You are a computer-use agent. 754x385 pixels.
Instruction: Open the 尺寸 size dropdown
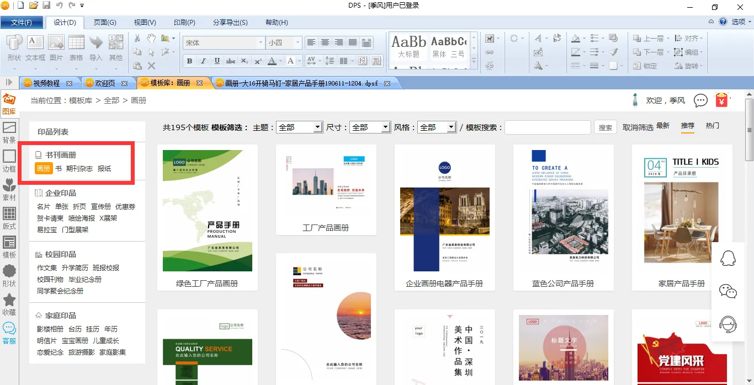pyautogui.click(x=386, y=127)
